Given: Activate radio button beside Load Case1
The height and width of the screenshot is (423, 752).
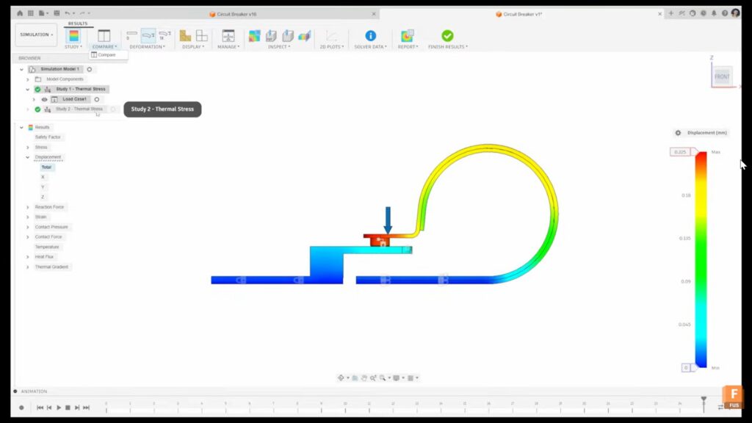Looking at the screenshot, I should (x=97, y=99).
